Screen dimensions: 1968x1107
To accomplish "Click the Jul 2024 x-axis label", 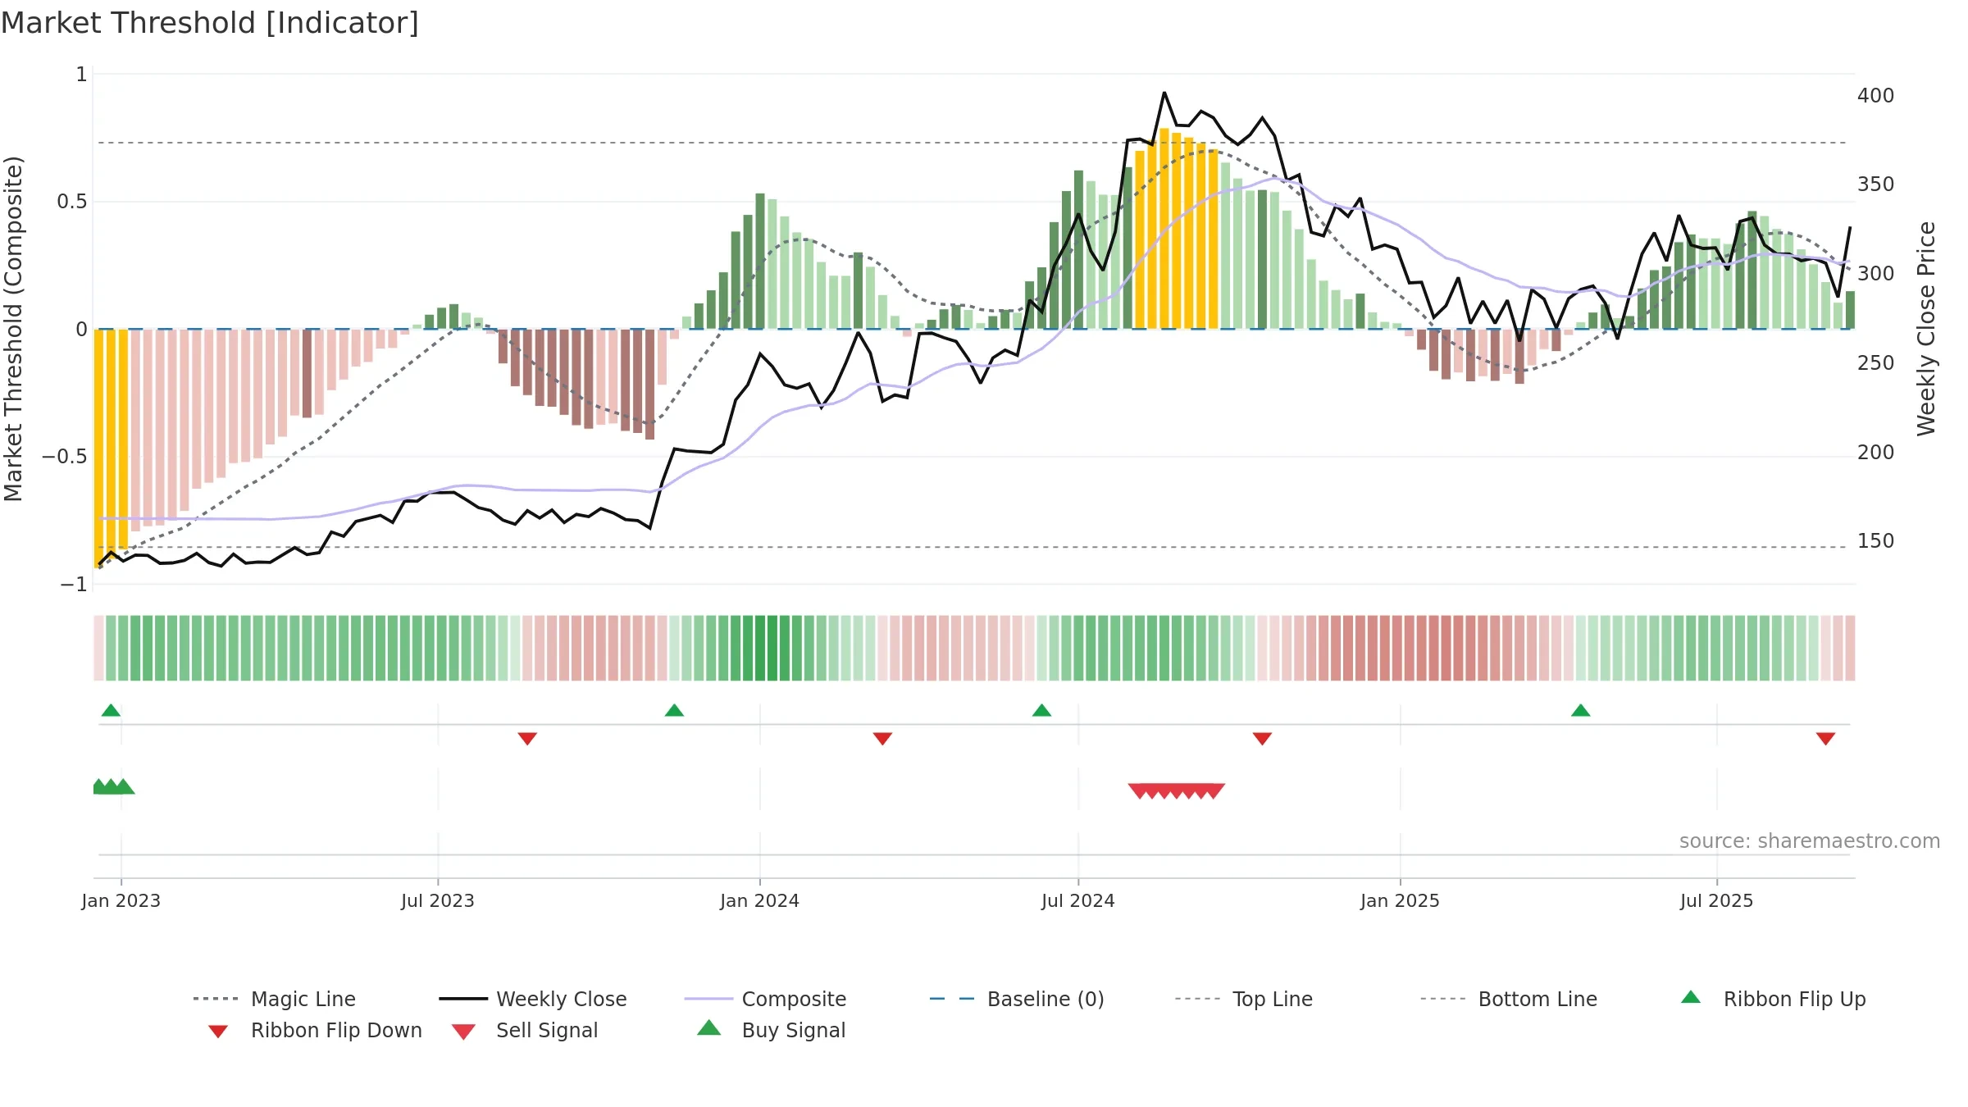I will pos(1078,900).
